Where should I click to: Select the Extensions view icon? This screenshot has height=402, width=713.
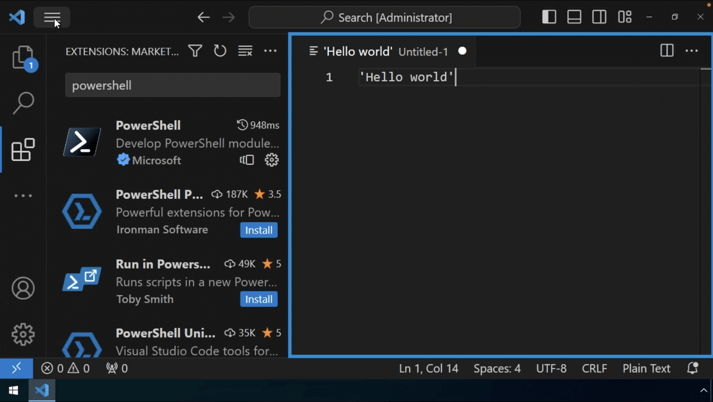coord(23,149)
